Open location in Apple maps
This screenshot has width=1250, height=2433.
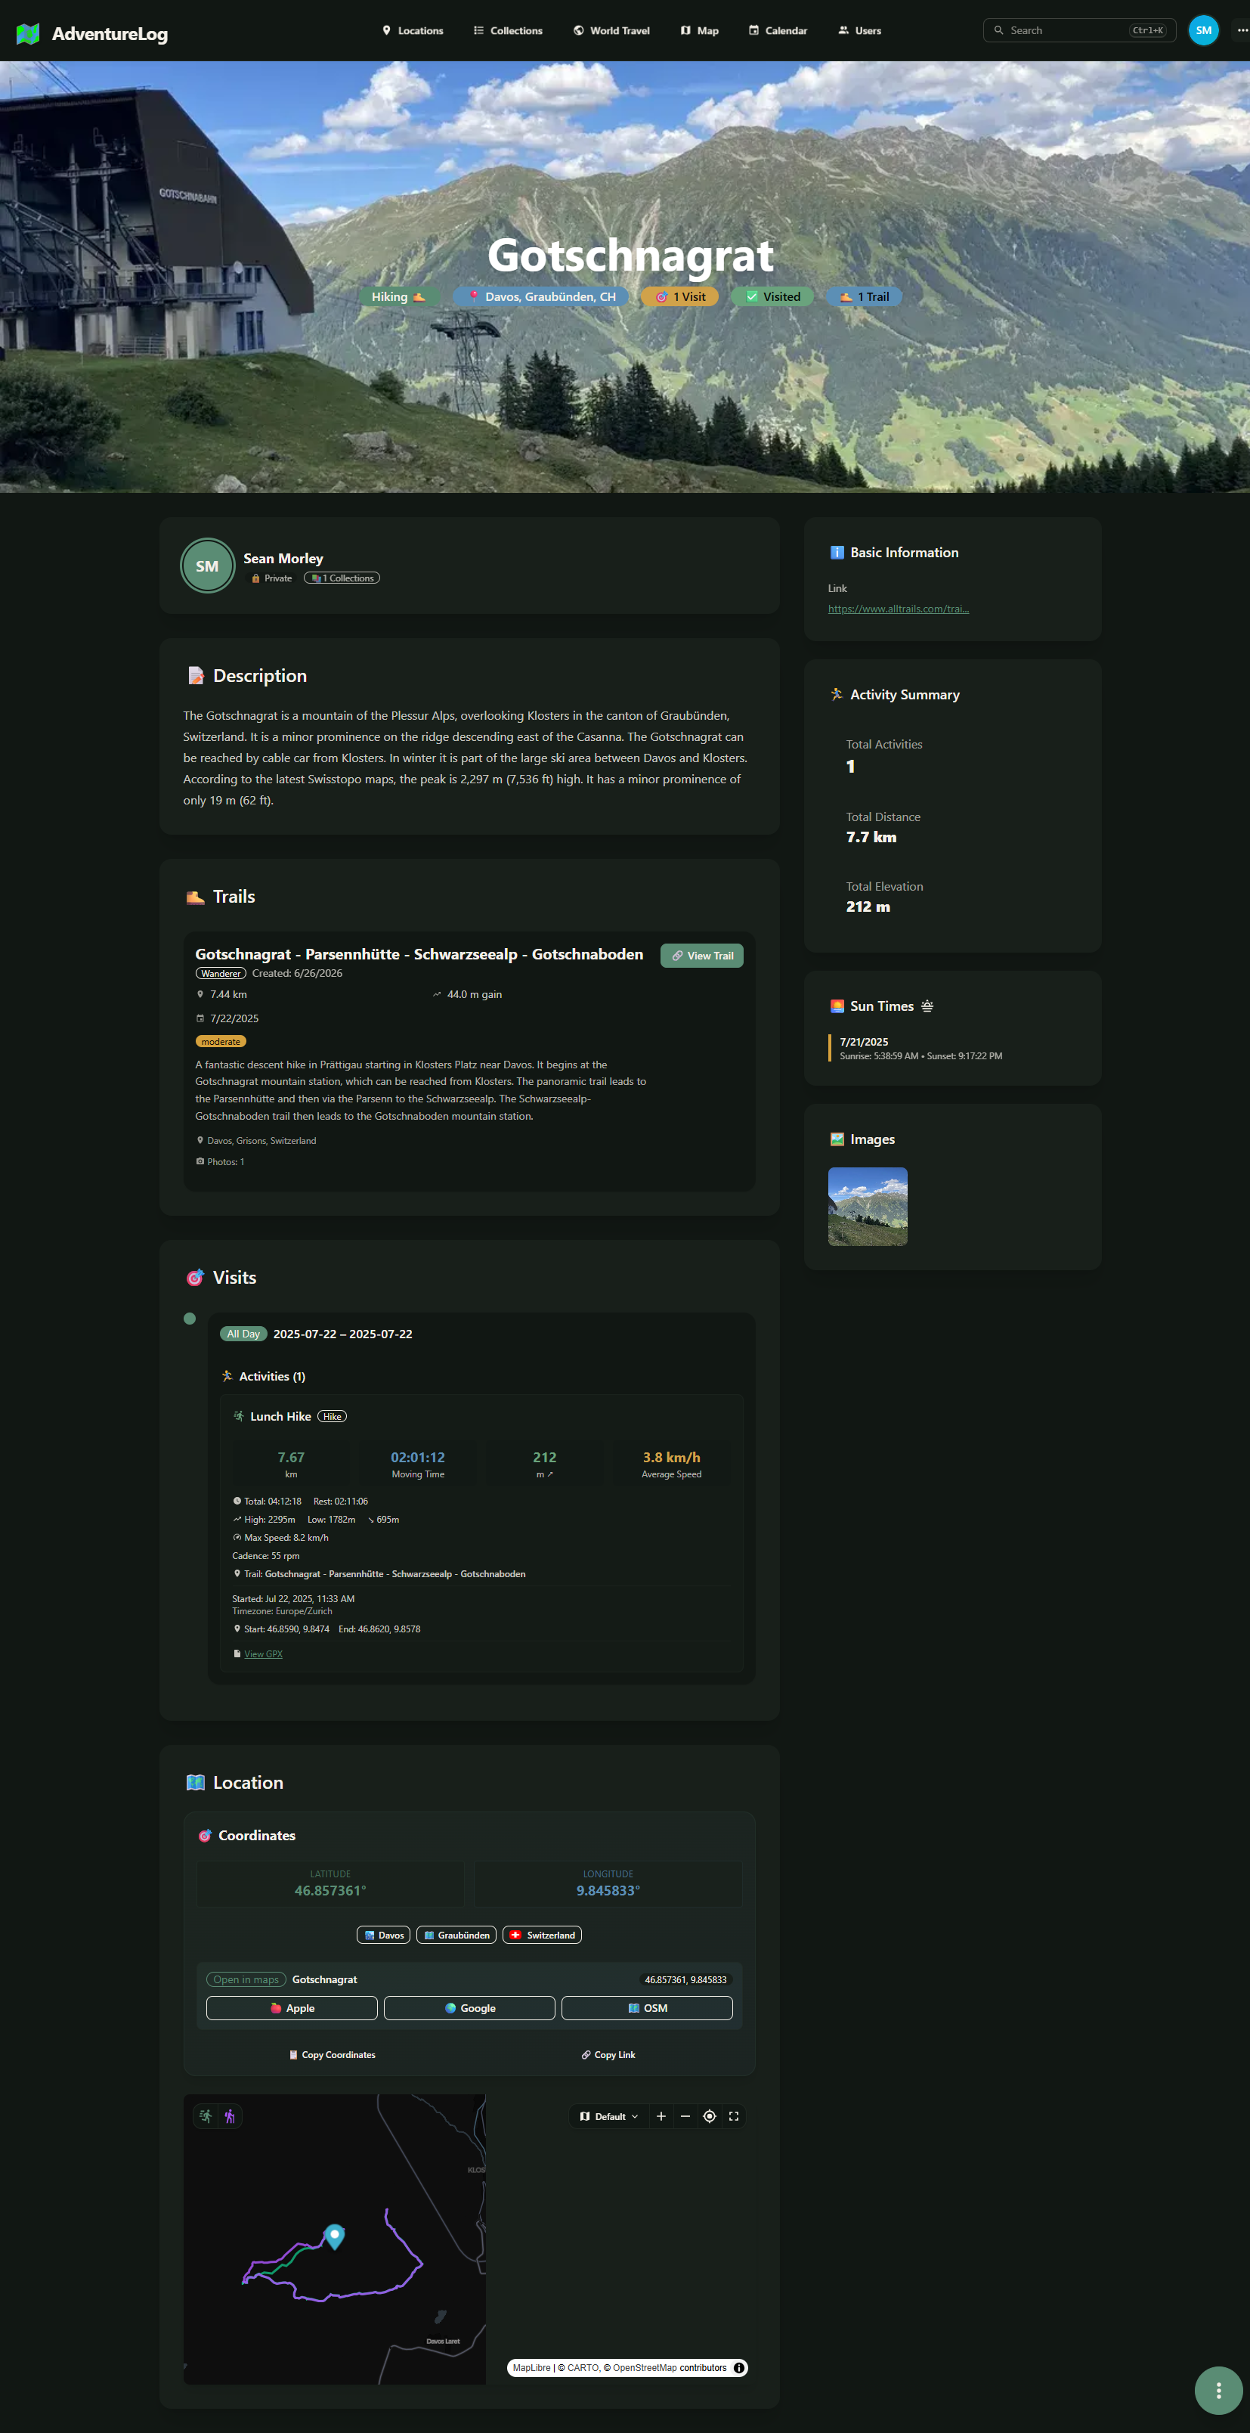click(292, 2008)
